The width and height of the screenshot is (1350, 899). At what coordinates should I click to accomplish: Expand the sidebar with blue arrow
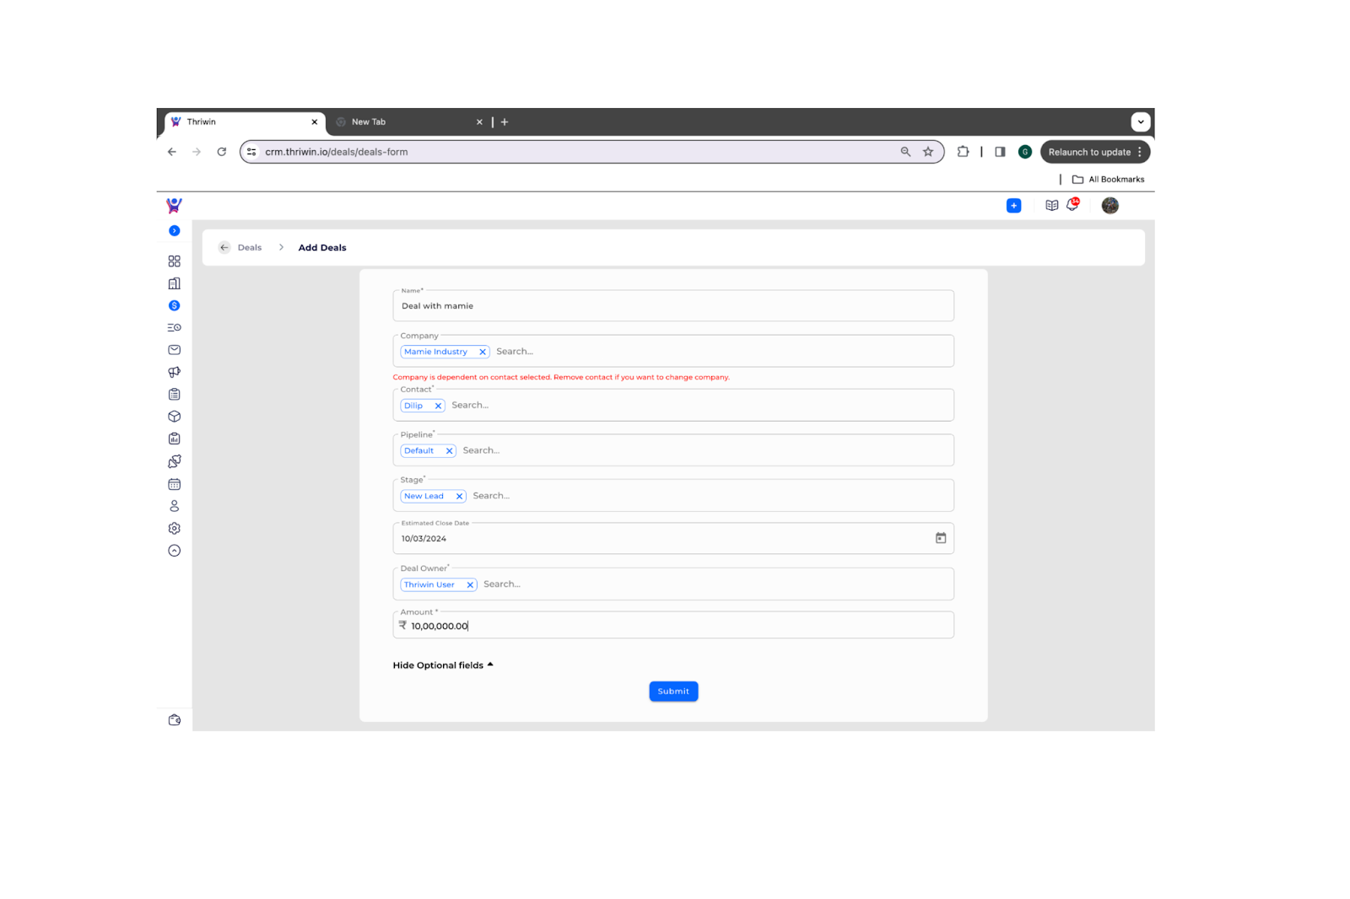[x=174, y=230]
